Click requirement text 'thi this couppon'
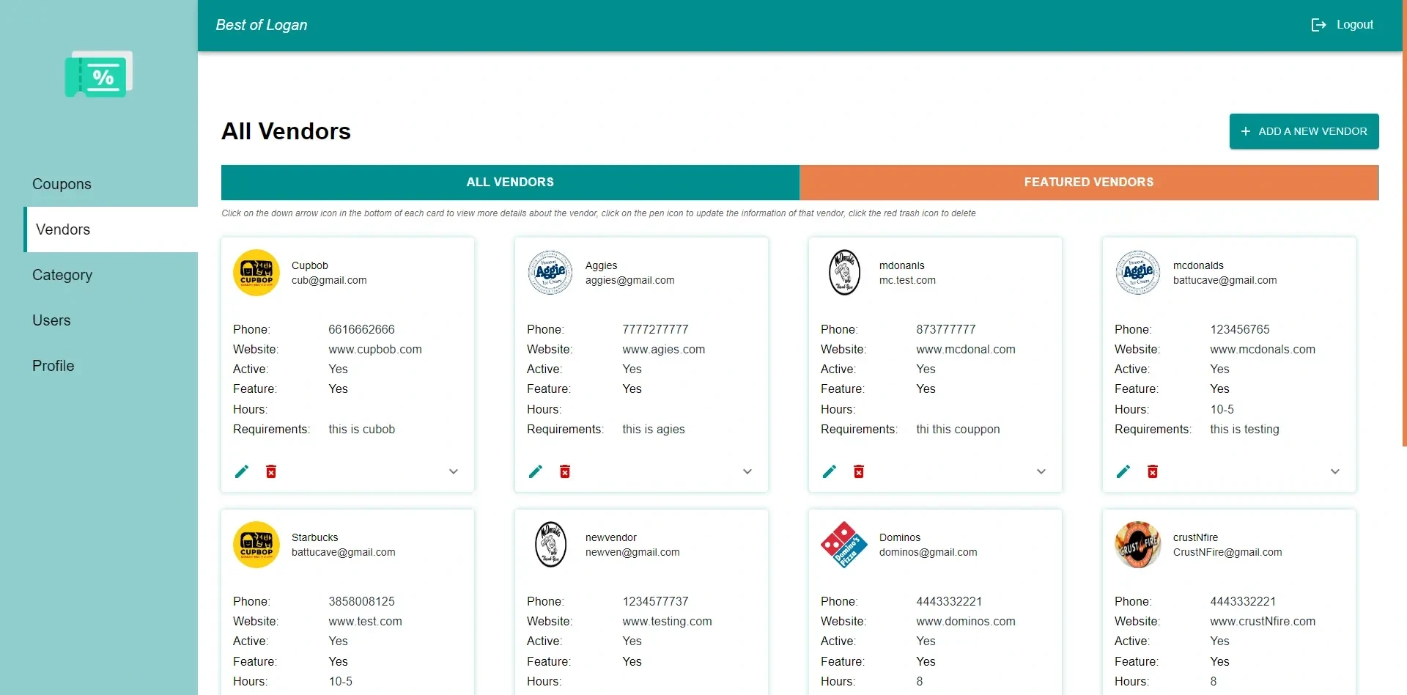The image size is (1407, 695). [958, 430]
